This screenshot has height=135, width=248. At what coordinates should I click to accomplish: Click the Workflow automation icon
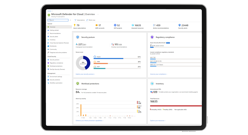coord(48,83)
